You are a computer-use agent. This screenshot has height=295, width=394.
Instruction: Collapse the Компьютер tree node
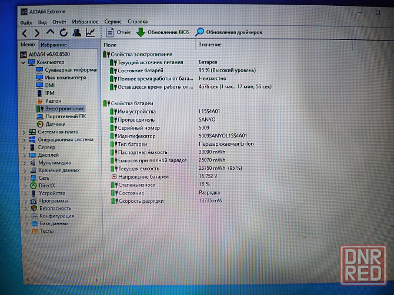point(24,62)
